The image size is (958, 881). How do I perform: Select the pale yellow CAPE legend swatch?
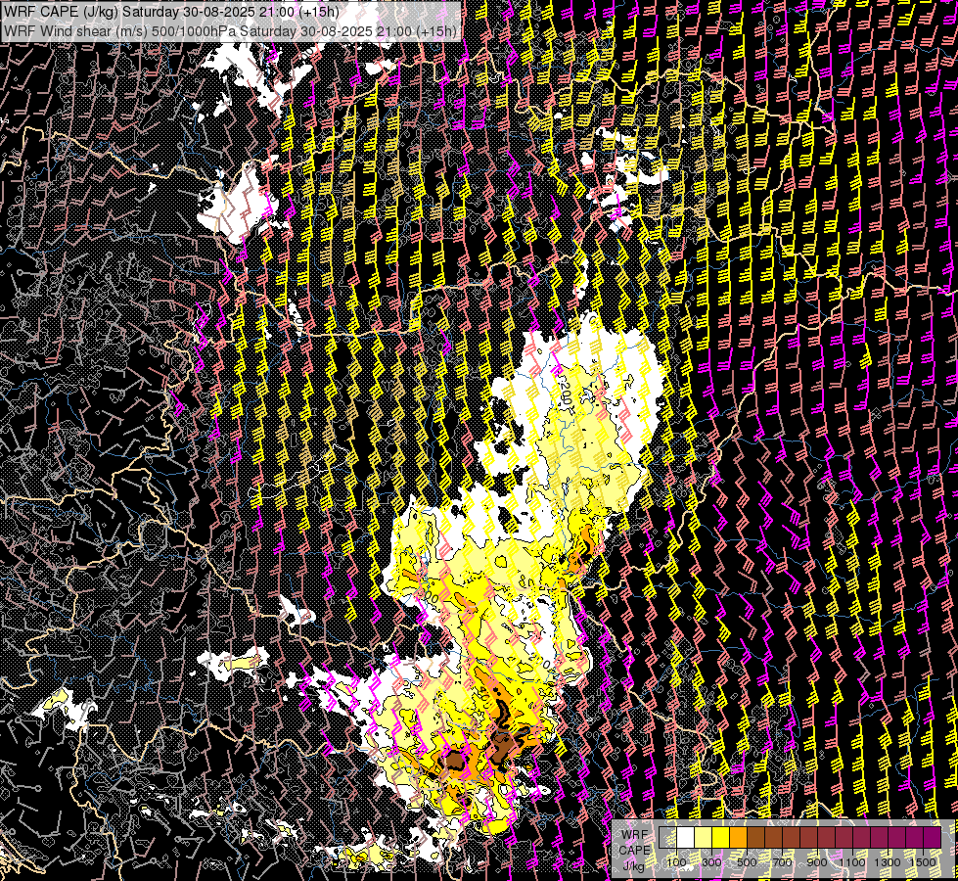pyautogui.click(x=704, y=838)
